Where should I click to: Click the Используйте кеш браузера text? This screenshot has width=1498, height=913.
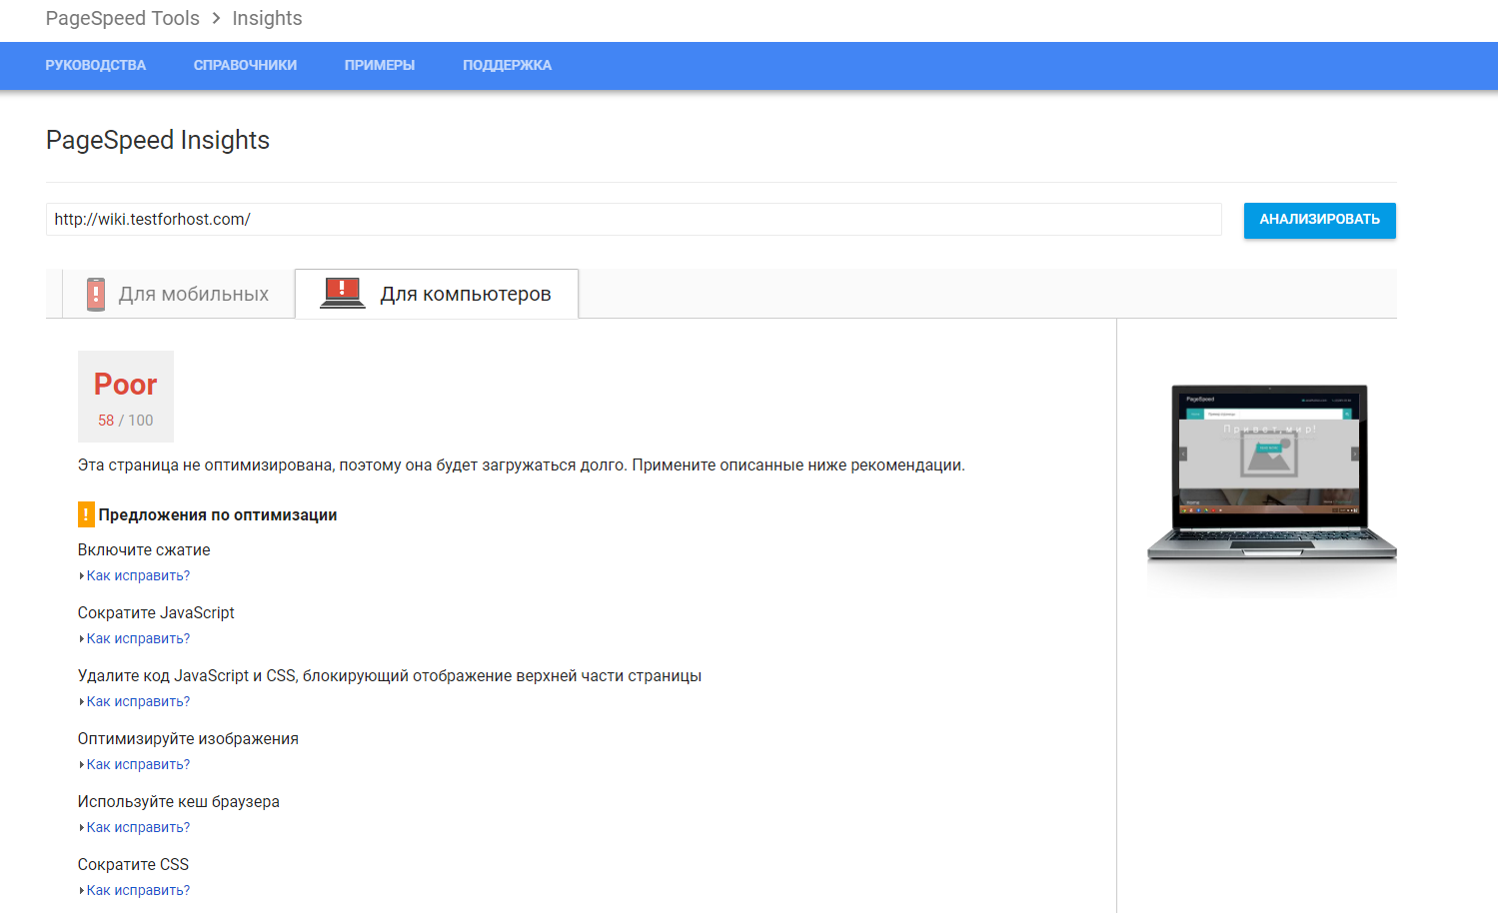(x=179, y=802)
